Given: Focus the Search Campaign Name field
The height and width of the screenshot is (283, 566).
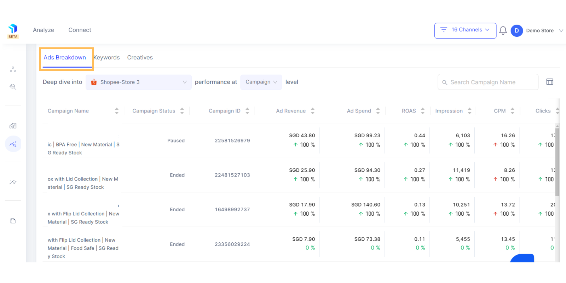Looking at the screenshot, I should [x=488, y=82].
